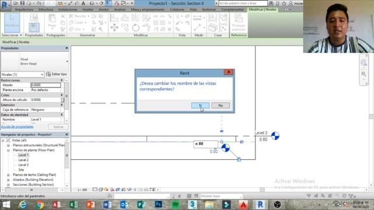The width and height of the screenshot is (374, 210).
Task: Select the Trim/Extend to corner tool
Action: [146, 27]
